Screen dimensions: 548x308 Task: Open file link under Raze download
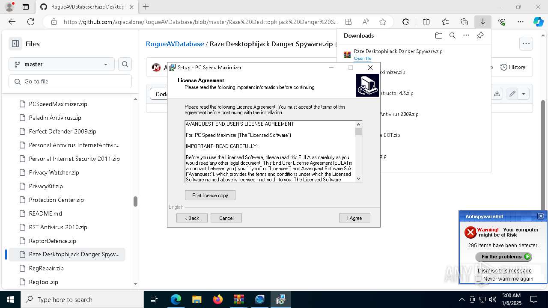pyautogui.click(x=363, y=59)
